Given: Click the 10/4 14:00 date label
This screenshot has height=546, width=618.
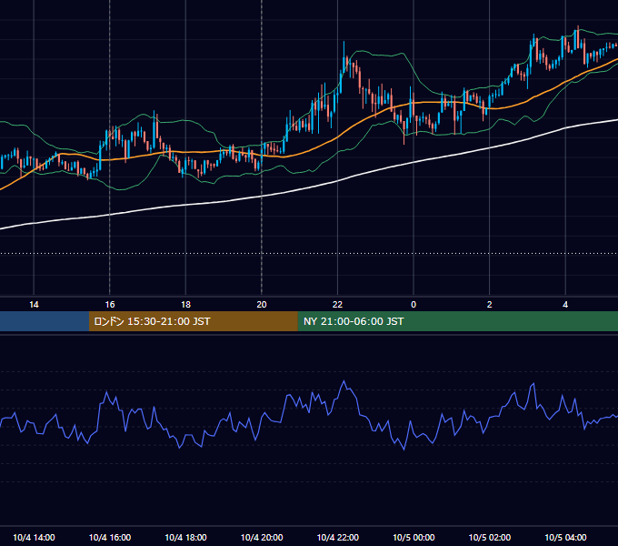Looking at the screenshot, I should [x=34, y=537].
